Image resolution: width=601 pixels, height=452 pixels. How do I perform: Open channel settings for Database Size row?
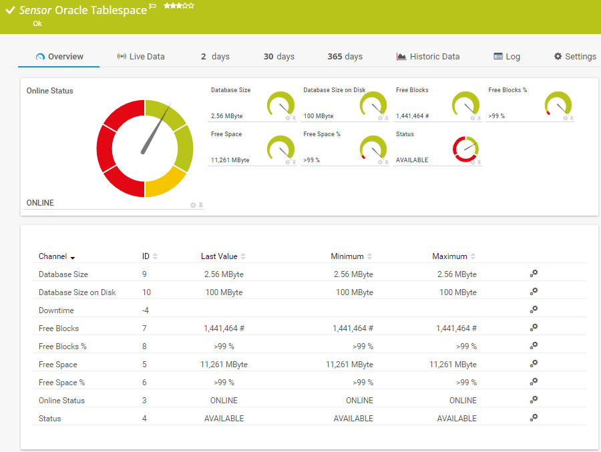pos(534,274)
